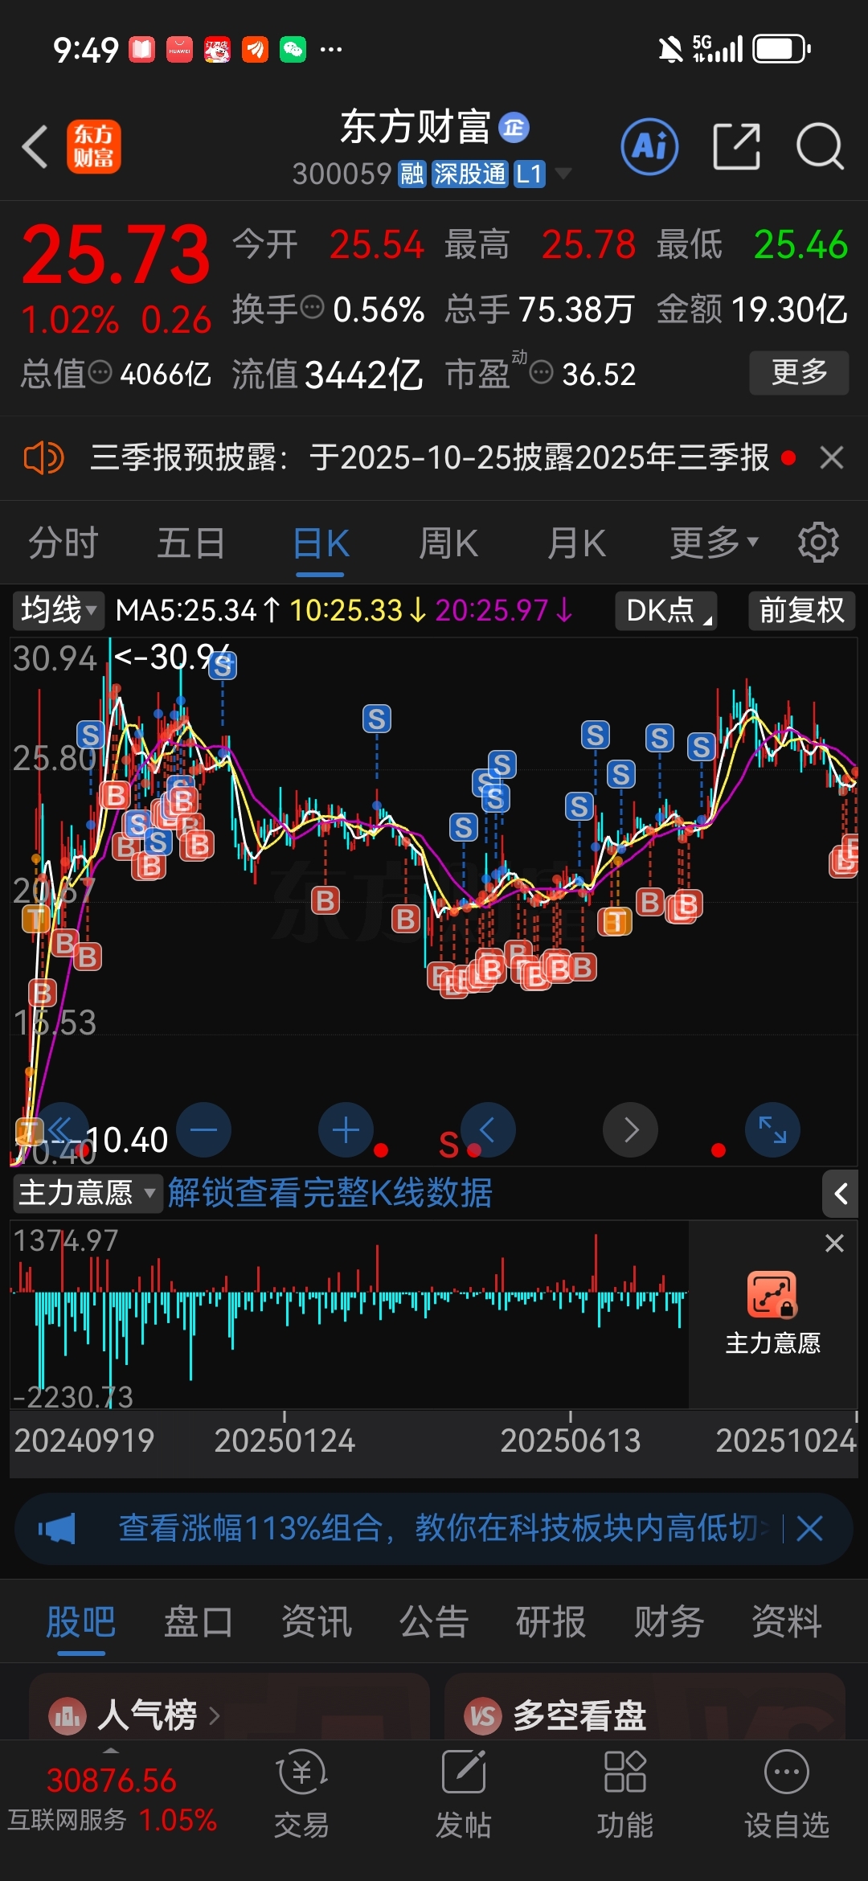Open the 股吧 tab
The height and width of the screenshot is (1881, 868).
81,1621
